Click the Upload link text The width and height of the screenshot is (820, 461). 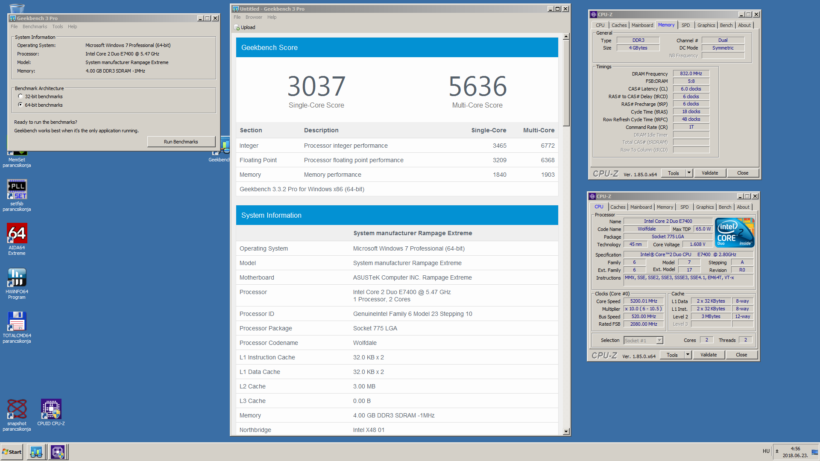pos(248,27)
